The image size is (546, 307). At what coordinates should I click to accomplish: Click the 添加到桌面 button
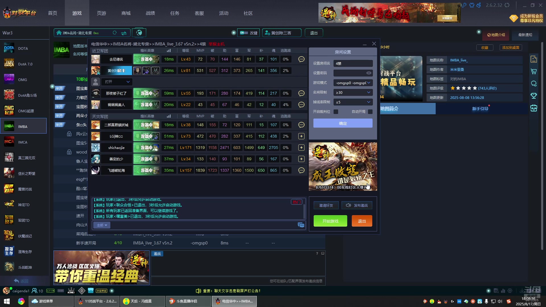(x=511, y=48)
